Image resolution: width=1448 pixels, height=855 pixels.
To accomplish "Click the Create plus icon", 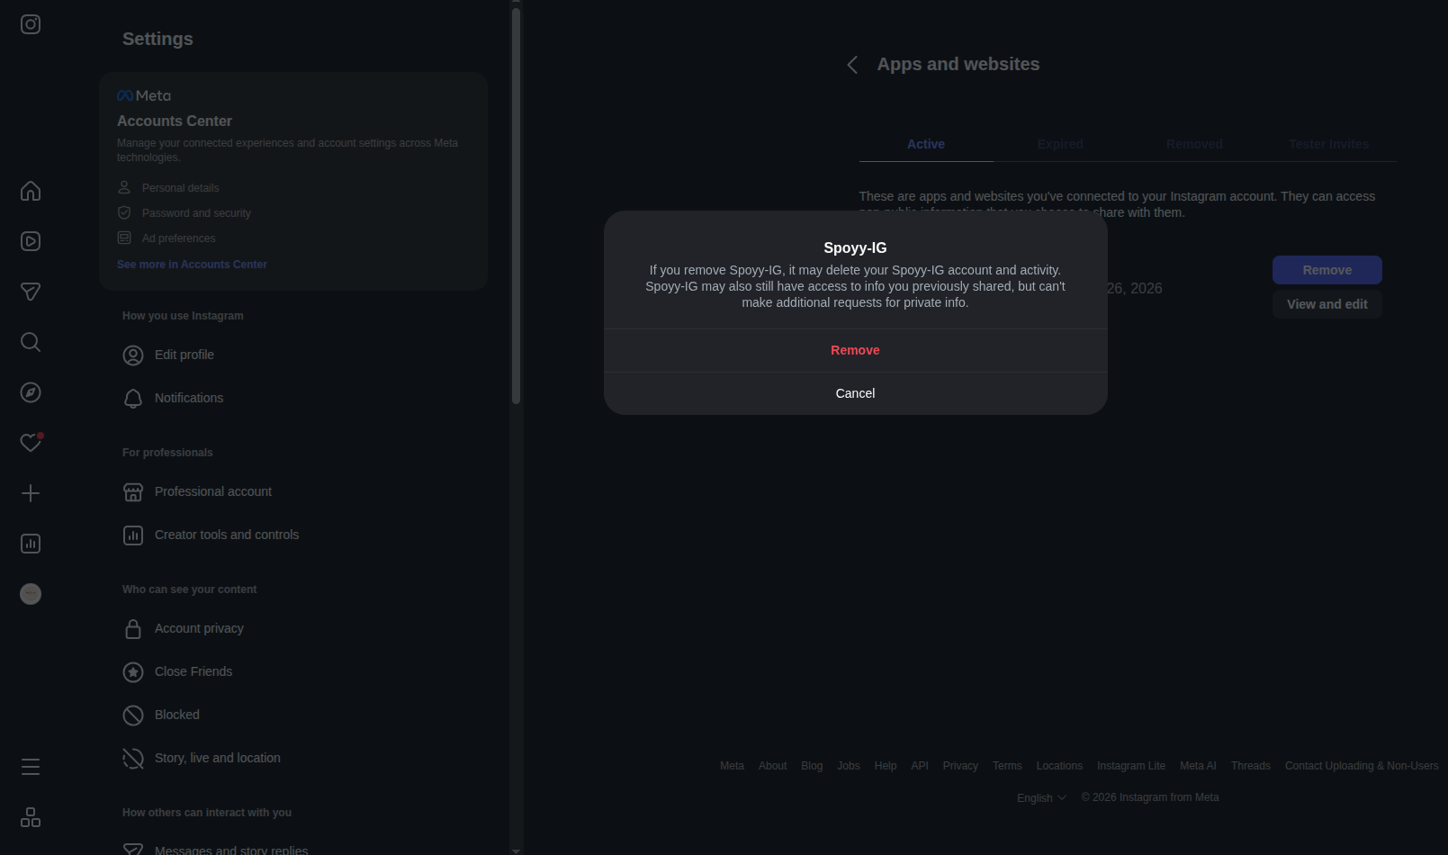I will coord(31,493).
